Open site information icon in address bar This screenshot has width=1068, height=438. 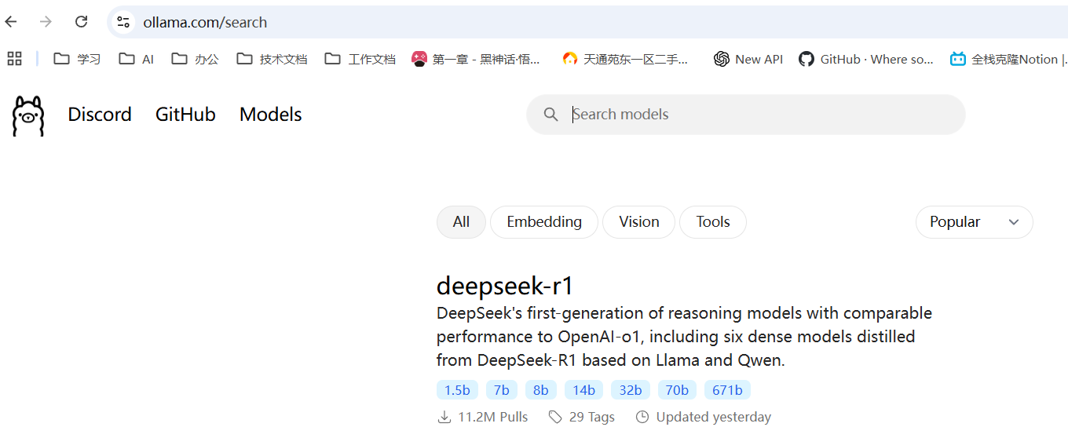click(x=123, y=22)
